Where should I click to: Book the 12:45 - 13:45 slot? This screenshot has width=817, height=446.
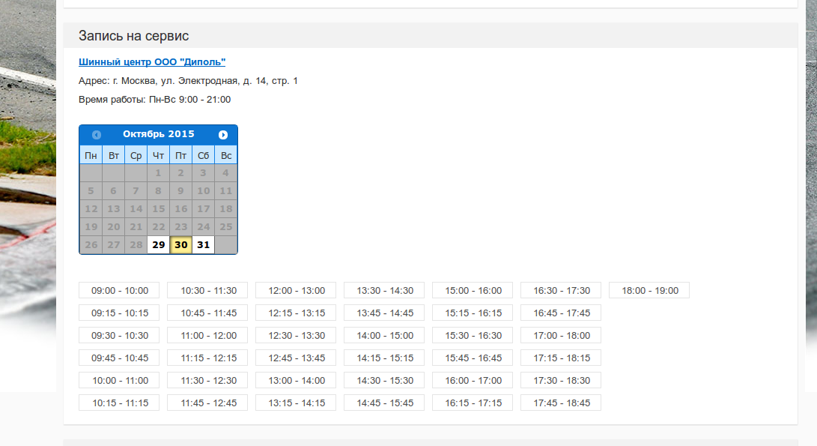pos(296,358)
